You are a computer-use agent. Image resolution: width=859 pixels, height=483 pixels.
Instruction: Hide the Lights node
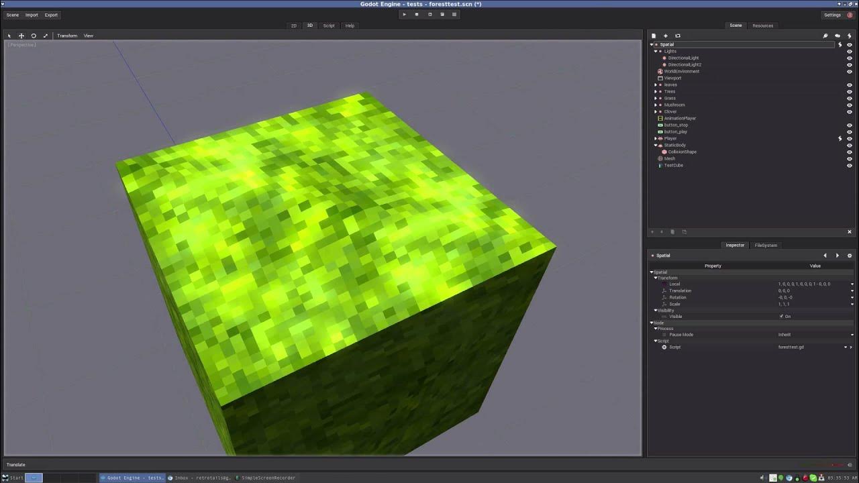850,52
